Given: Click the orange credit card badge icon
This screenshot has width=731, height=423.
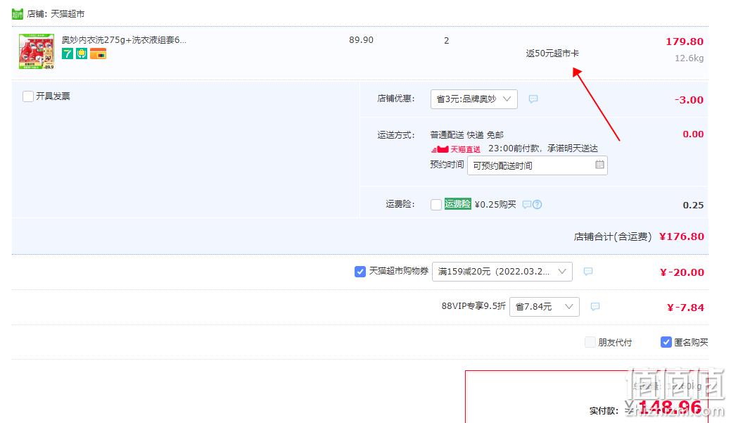Looking at the screenshot, I should (98, 53).
